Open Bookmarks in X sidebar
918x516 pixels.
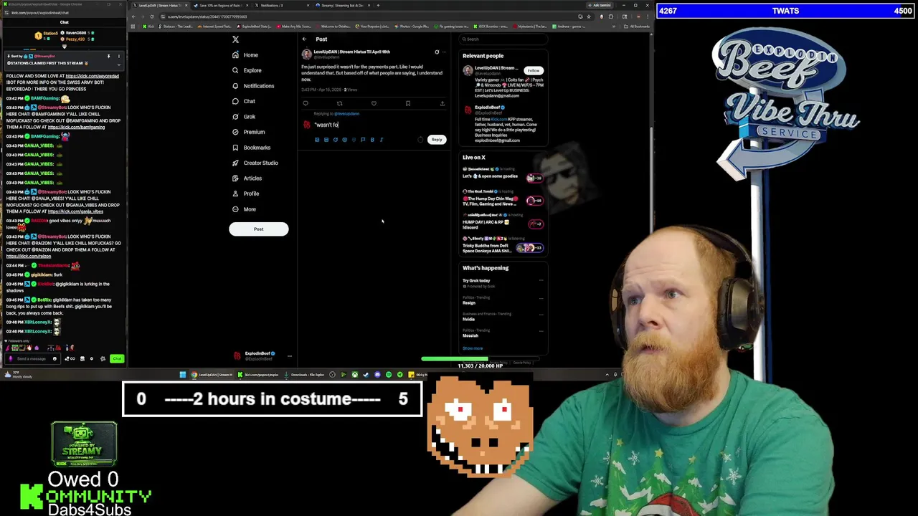tap(251, 148)
